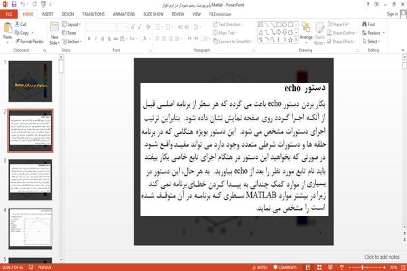Switch to Normal view in status bar
Image resolution: width=407 pixels, height=271 pixels.
(x=308, y=267)
